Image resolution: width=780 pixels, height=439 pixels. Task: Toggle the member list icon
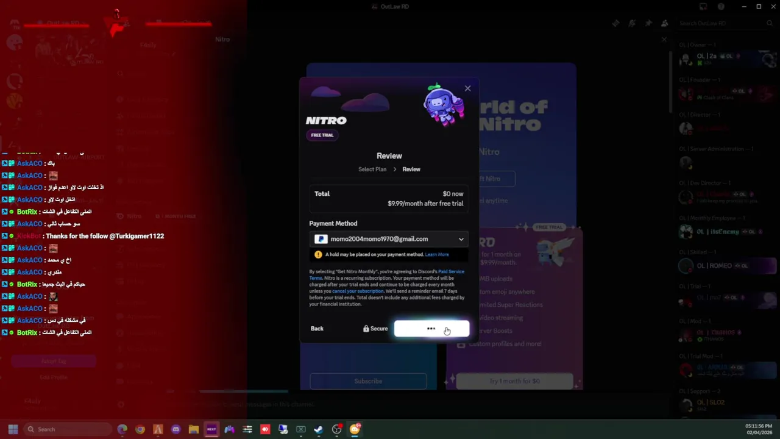tap(665, 23)
